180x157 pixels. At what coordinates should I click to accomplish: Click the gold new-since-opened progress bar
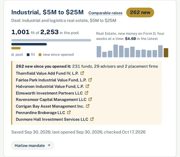pos(16,48)
